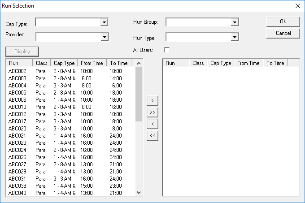
Task: Select run ABC004 row
Action: 71,86
